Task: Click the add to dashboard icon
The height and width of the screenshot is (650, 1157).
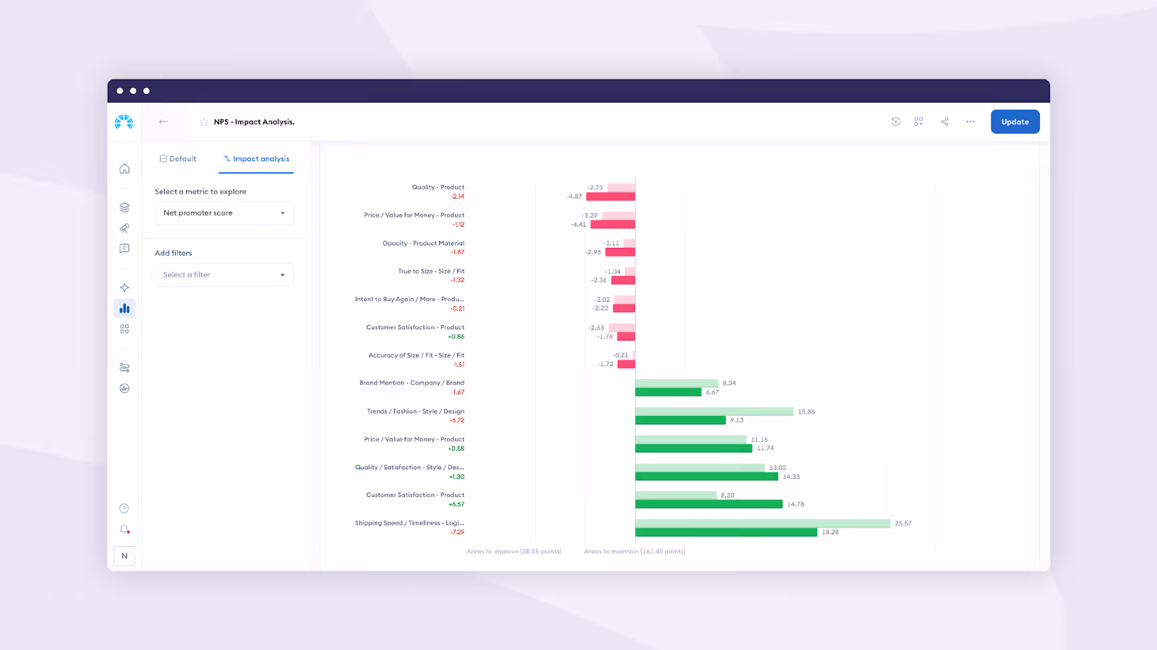Action: click(918, 121)
